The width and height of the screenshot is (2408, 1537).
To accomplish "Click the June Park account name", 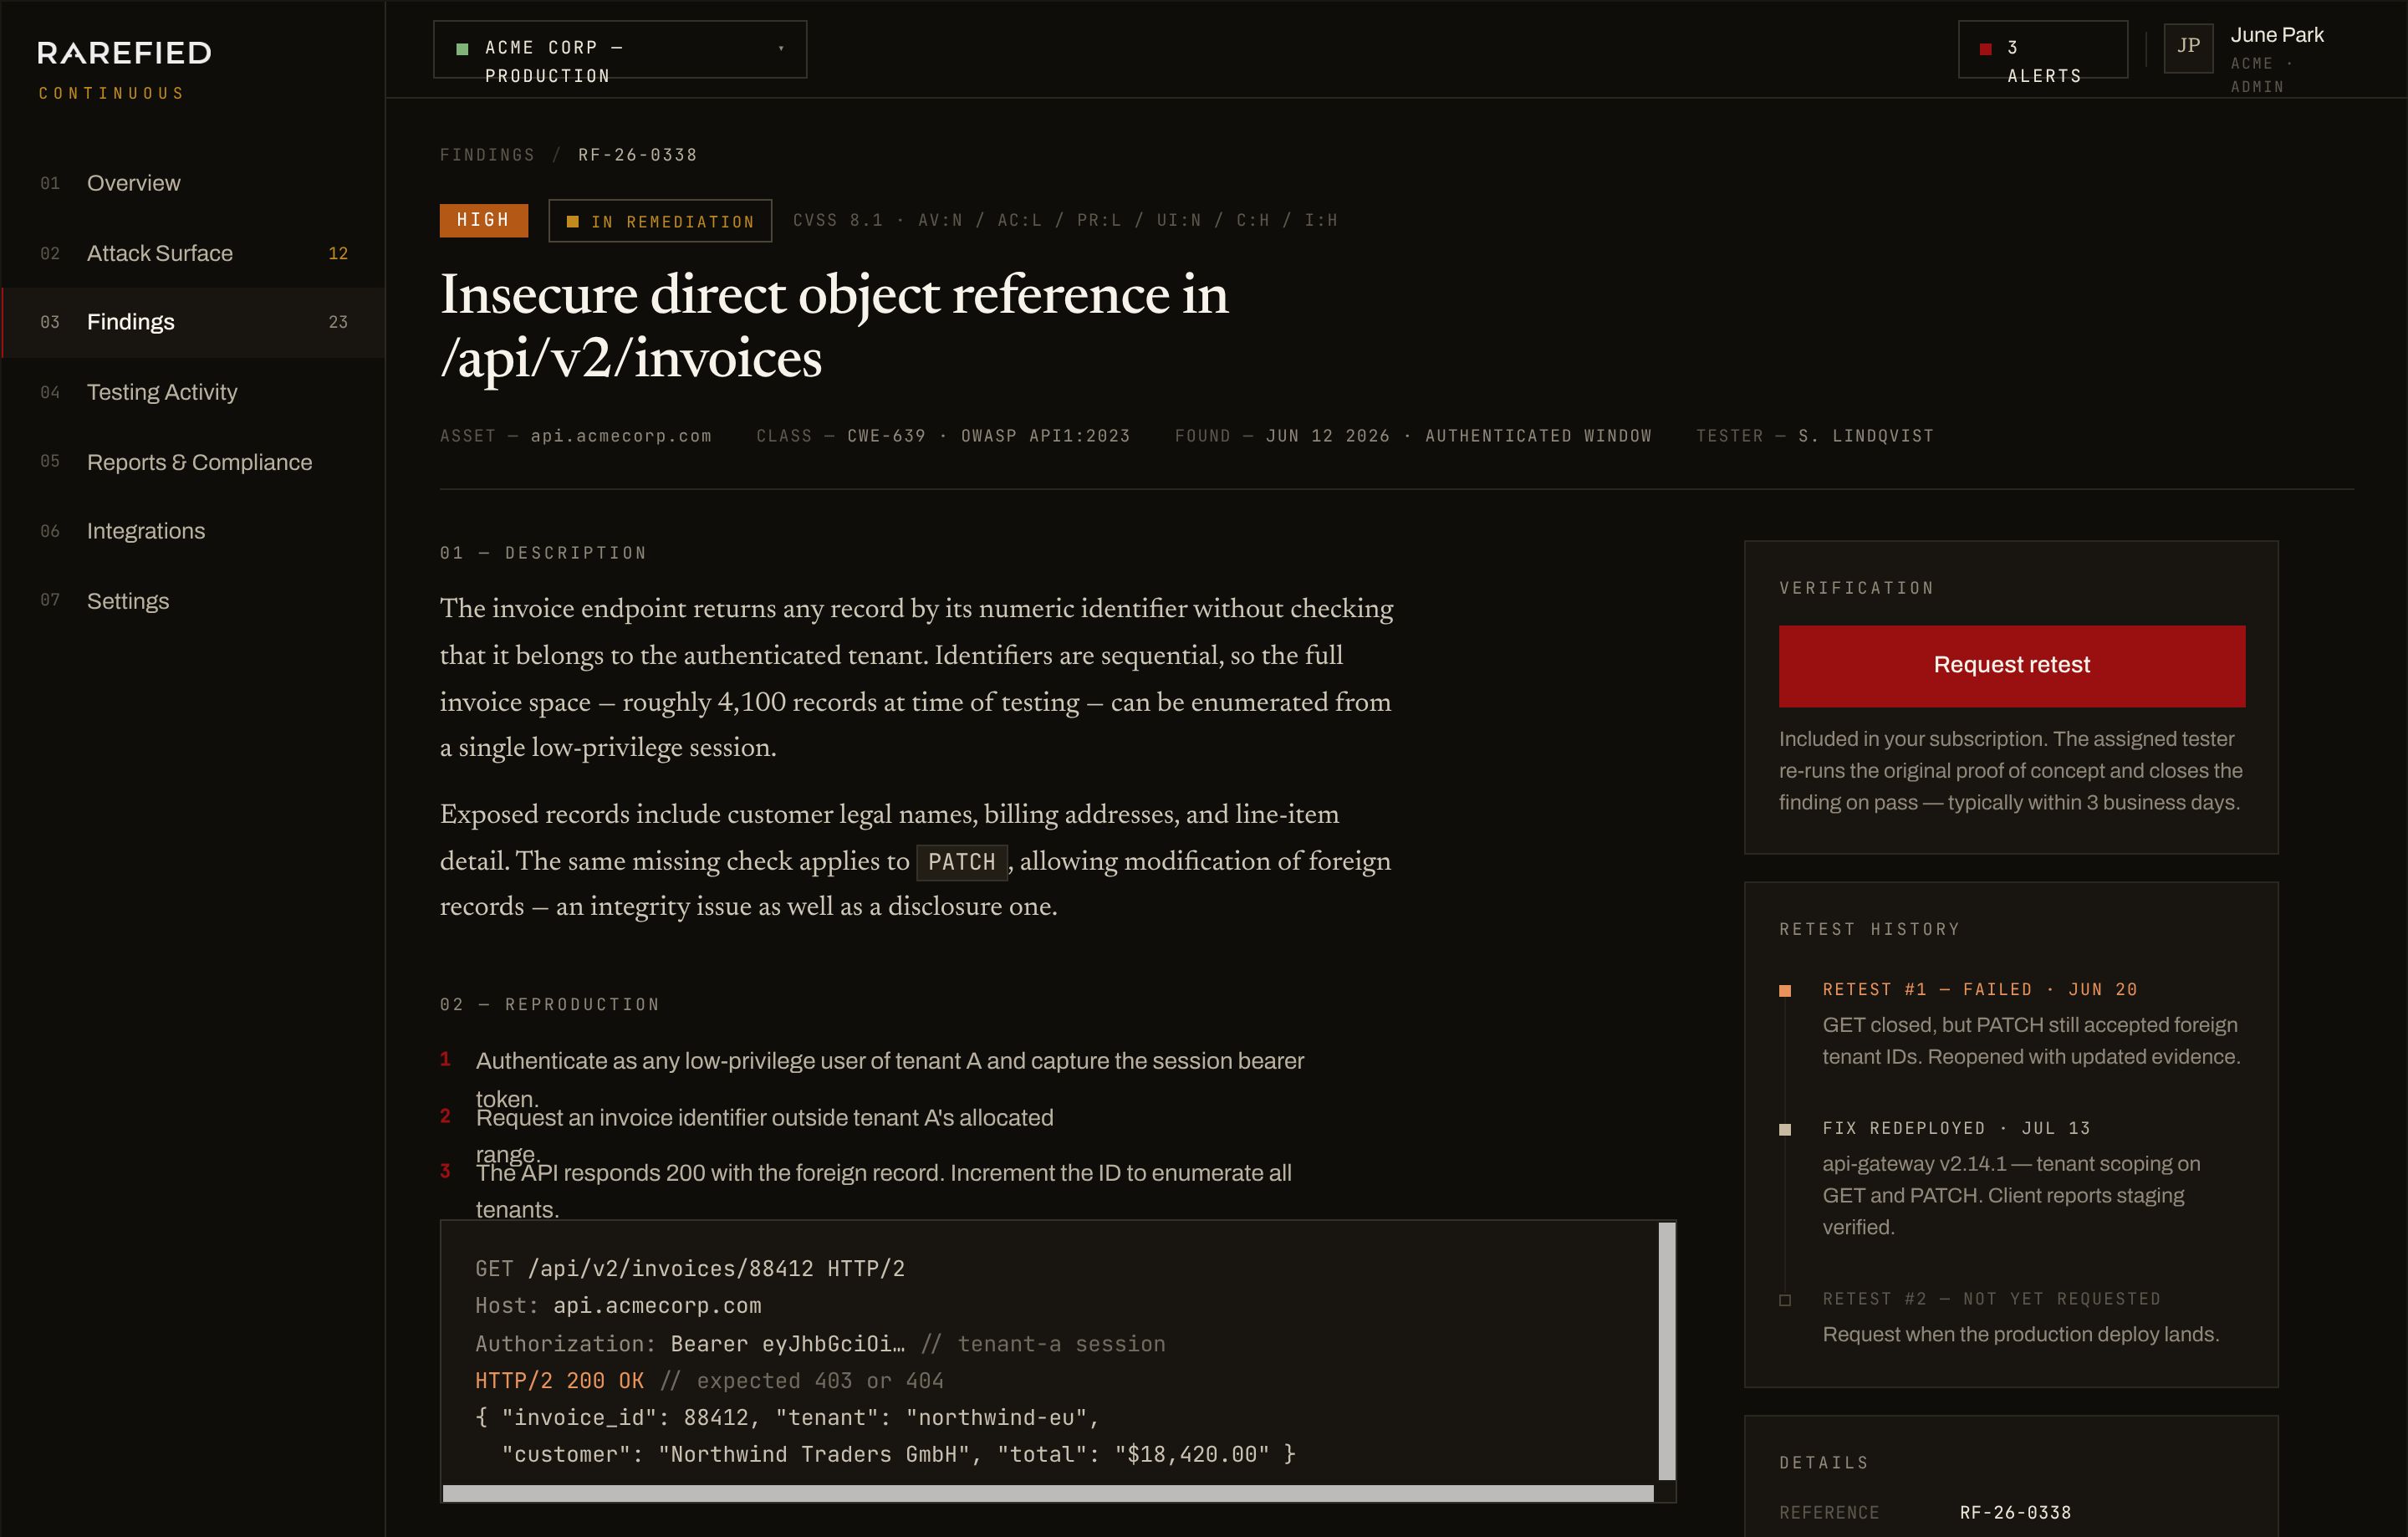I will [x=2277, y=35].
